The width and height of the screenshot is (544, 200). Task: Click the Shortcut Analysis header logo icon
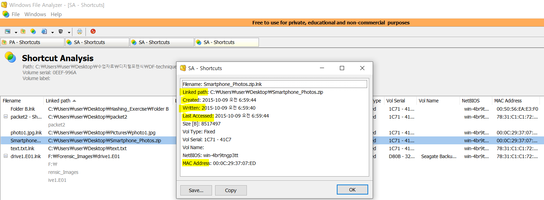[10, 57]
